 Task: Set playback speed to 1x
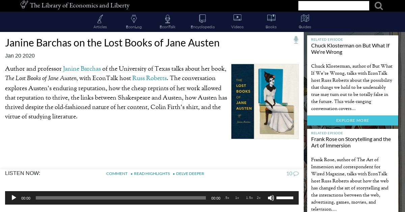(x=237, y=198)
